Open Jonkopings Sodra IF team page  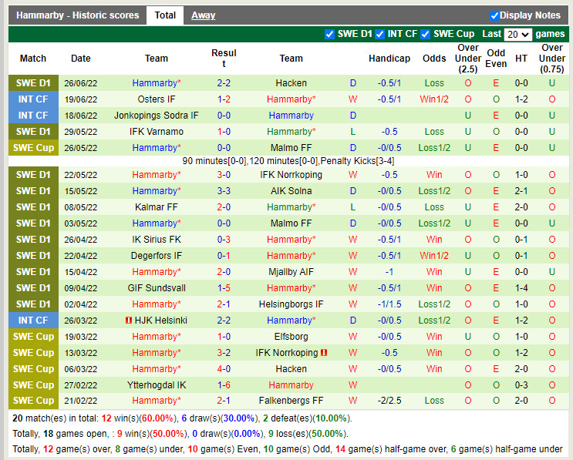coord(157,116)
